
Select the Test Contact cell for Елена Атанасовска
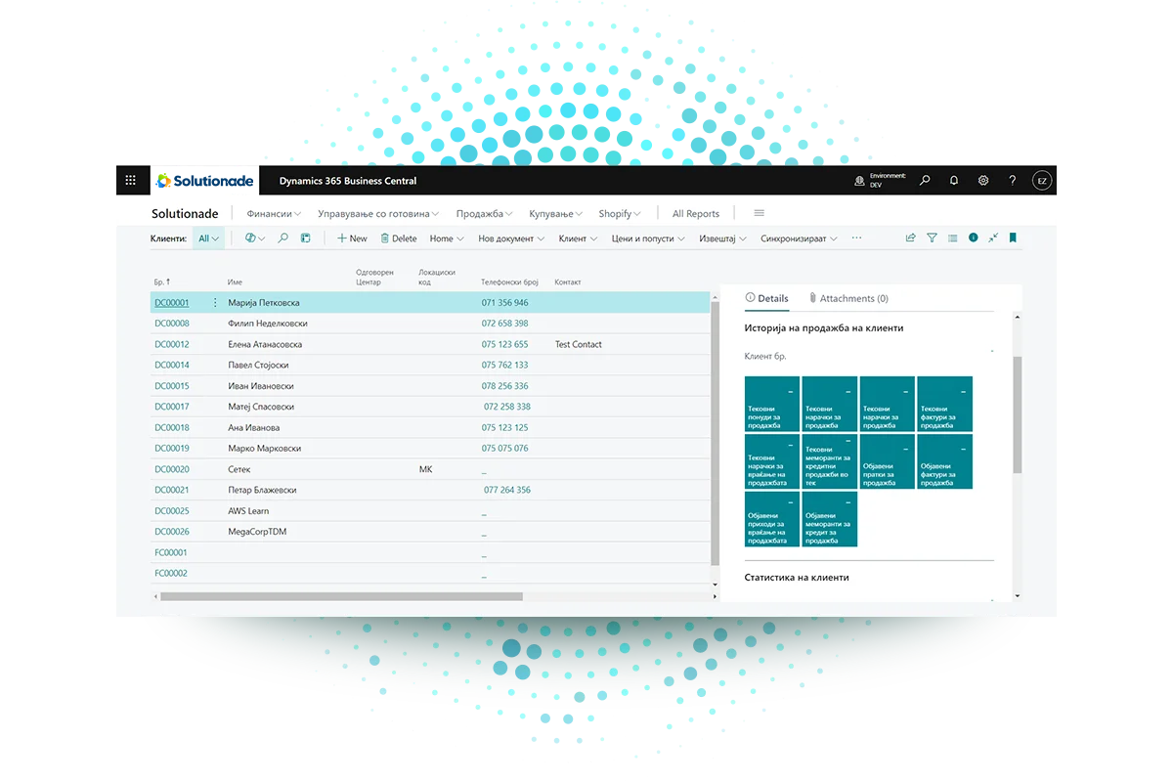coord(579,344)
